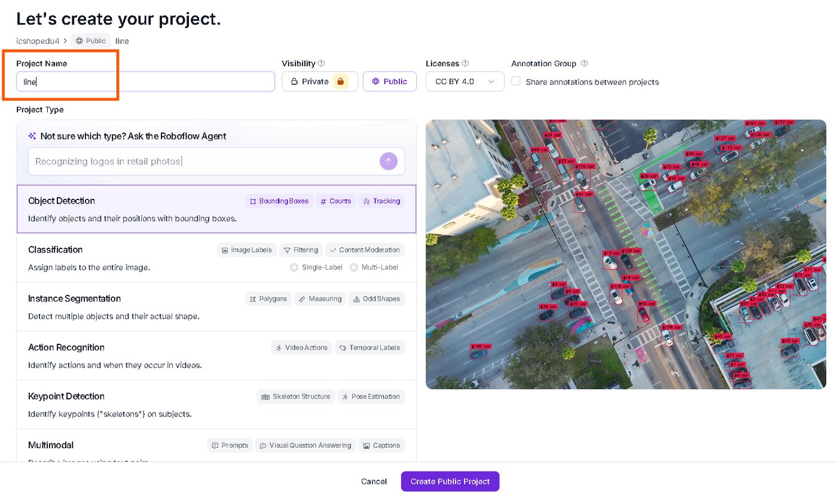Click the Prompts tag
The height and width of the screenshot is (496, 837).
(230, 446)
